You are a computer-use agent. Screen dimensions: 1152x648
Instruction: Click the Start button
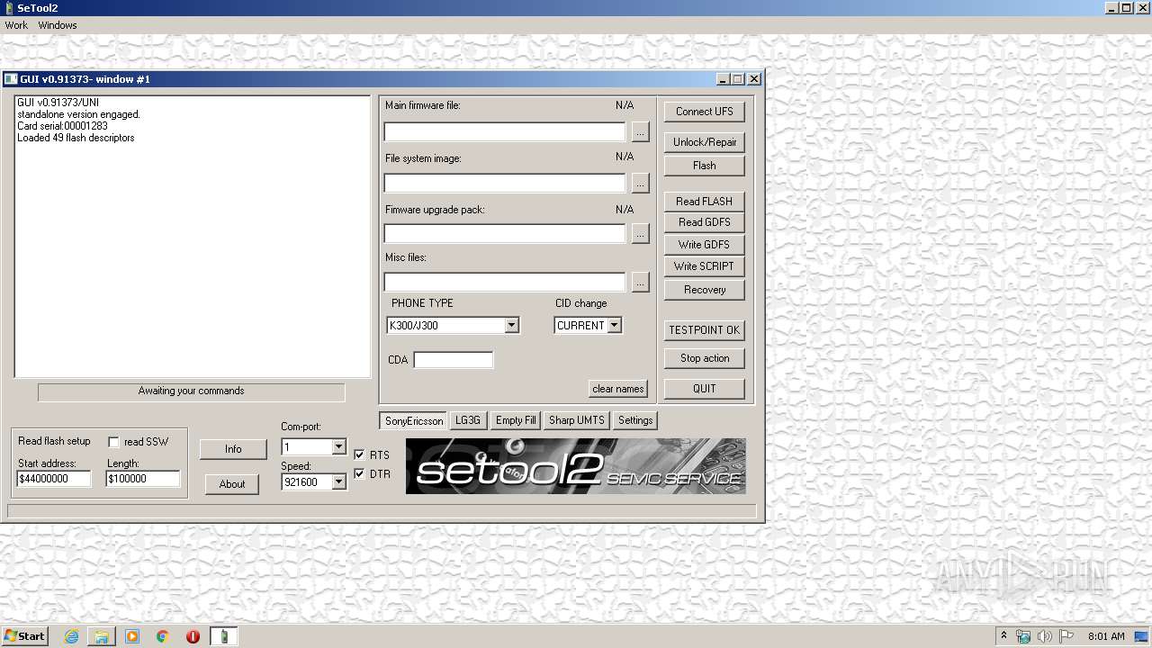tap(24, 635)
